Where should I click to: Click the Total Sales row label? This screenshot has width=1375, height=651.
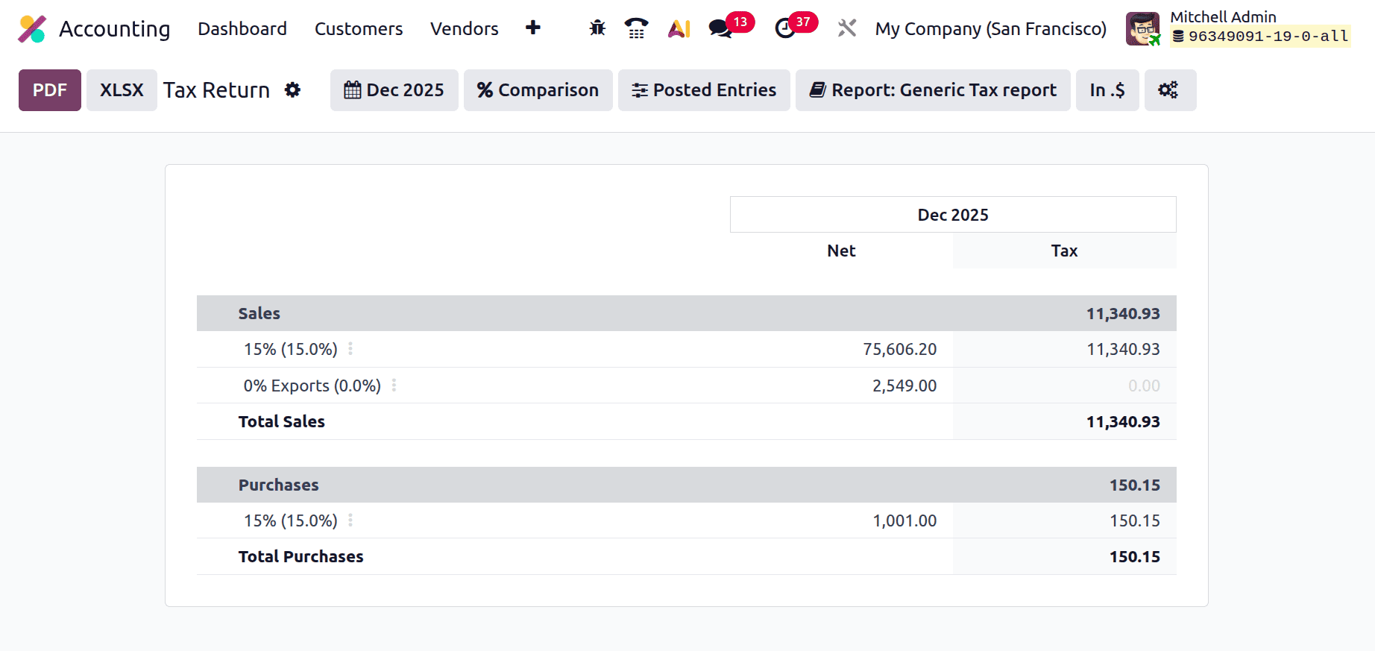click(x=282, y=421)
